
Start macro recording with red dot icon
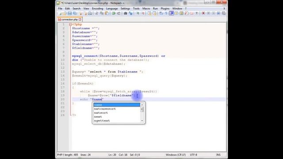click(x=203, y=13)
